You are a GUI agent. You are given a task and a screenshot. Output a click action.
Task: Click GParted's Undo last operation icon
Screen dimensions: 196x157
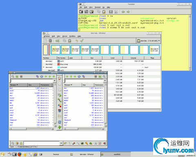pyautogui.click(x=77, y=40)
